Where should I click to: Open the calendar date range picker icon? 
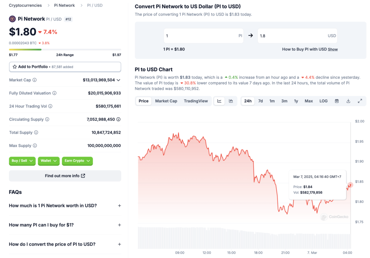coord(337,101)
